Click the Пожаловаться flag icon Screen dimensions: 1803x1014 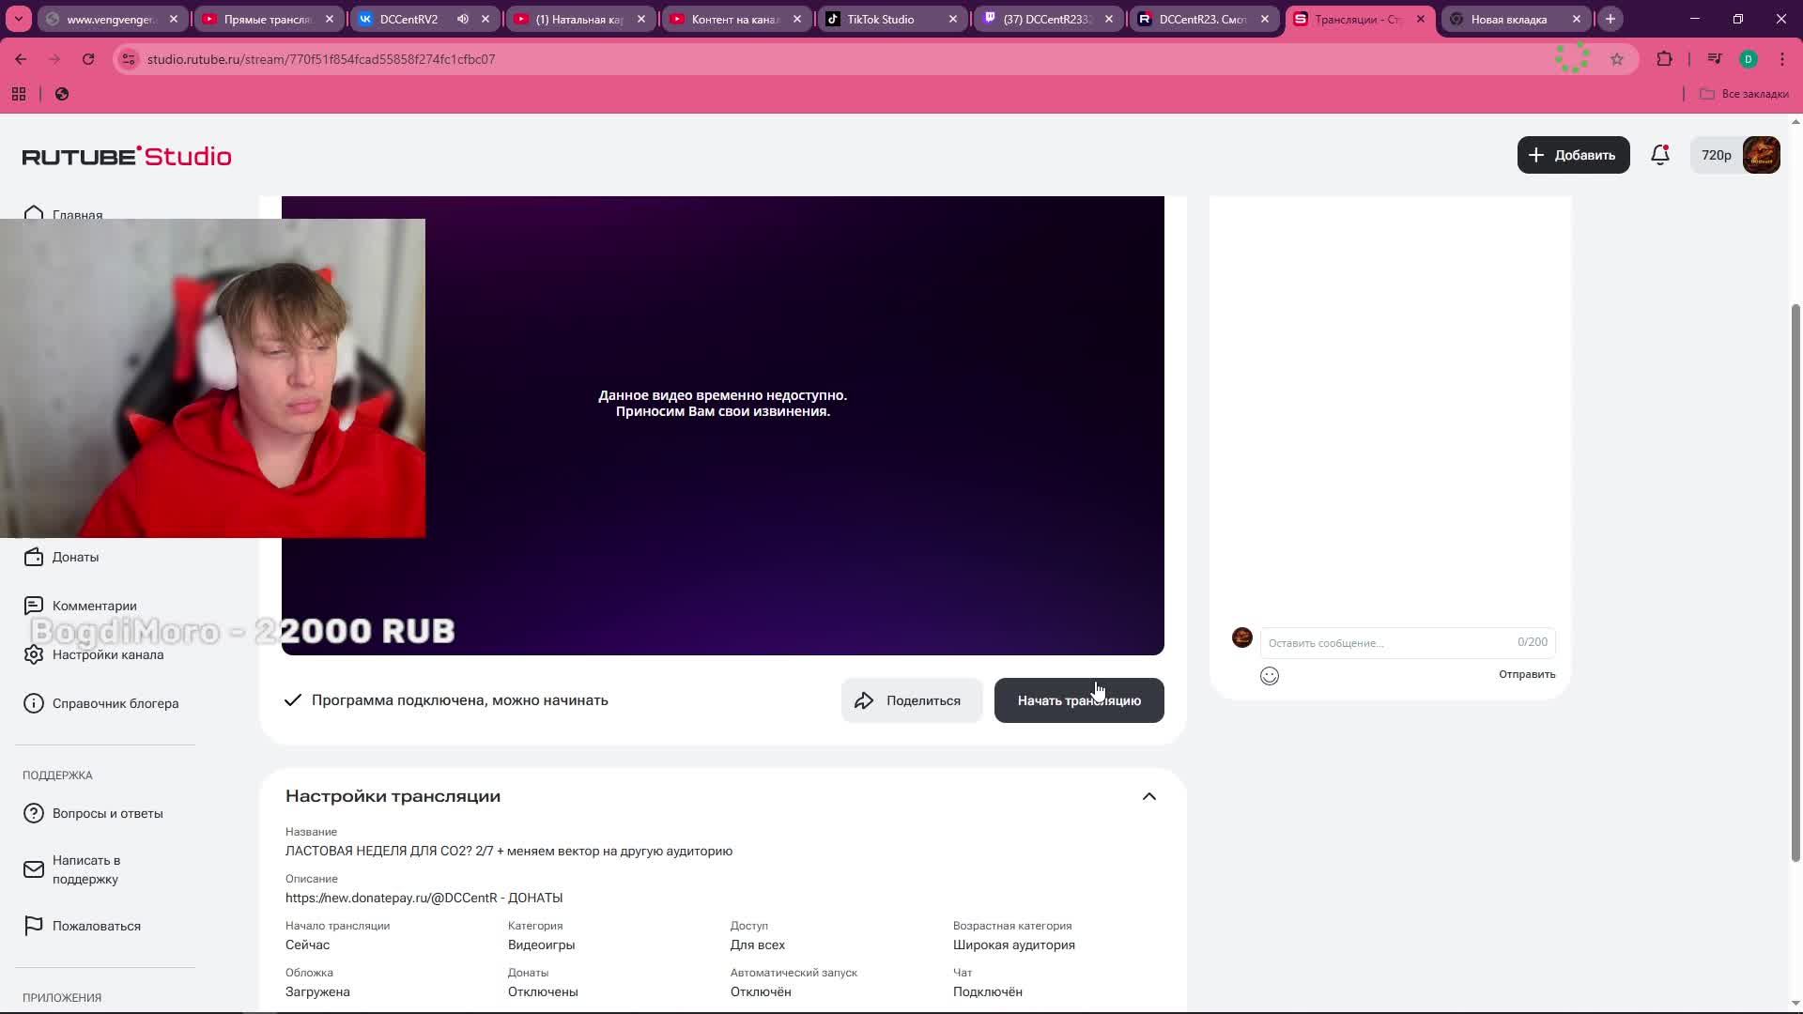(34, 926)
